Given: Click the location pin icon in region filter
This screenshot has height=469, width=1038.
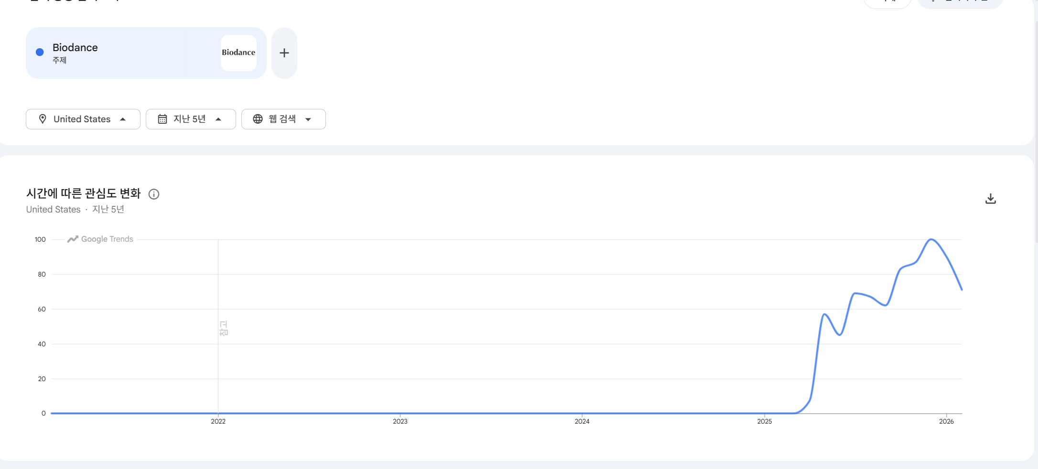Looking at the screenshot, I should point(43,119).
